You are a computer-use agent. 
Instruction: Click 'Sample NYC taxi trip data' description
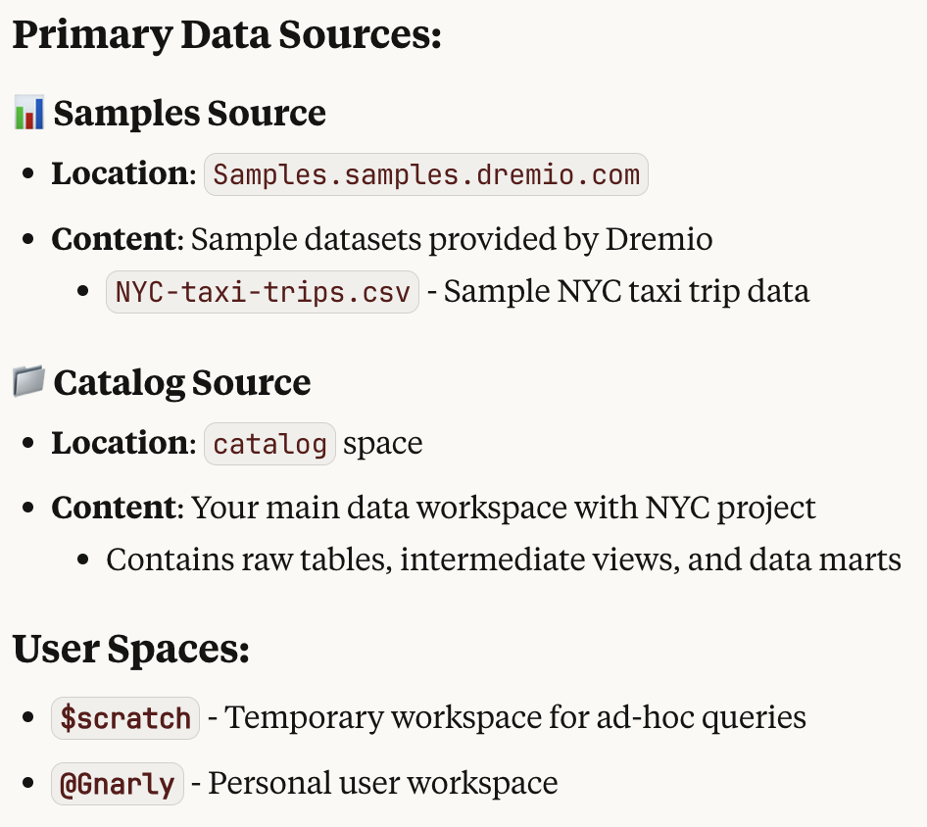point(626,291)
